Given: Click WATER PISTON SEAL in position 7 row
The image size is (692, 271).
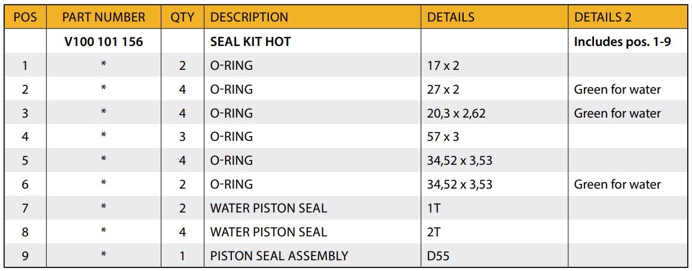Looking at the screenshot, I should pos(268,208).
